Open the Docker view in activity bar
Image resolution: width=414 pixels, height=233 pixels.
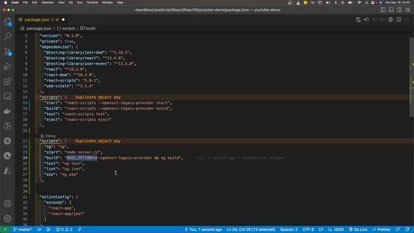pos(7,111)
